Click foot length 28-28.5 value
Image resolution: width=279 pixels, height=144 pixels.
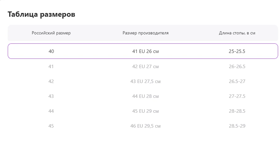point(237,111)
